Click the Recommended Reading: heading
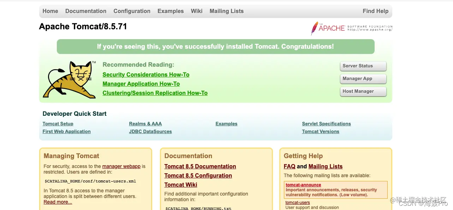Screen dimensions: 453x210 (138, 65)
